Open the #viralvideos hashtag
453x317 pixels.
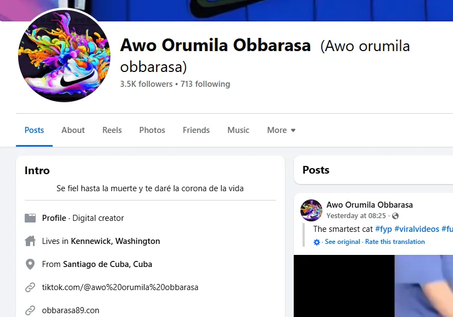[417, 229]
